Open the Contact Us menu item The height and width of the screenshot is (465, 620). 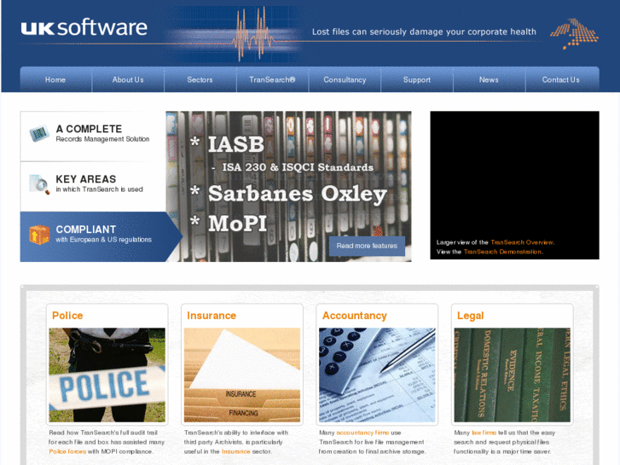tap(560, 79)
